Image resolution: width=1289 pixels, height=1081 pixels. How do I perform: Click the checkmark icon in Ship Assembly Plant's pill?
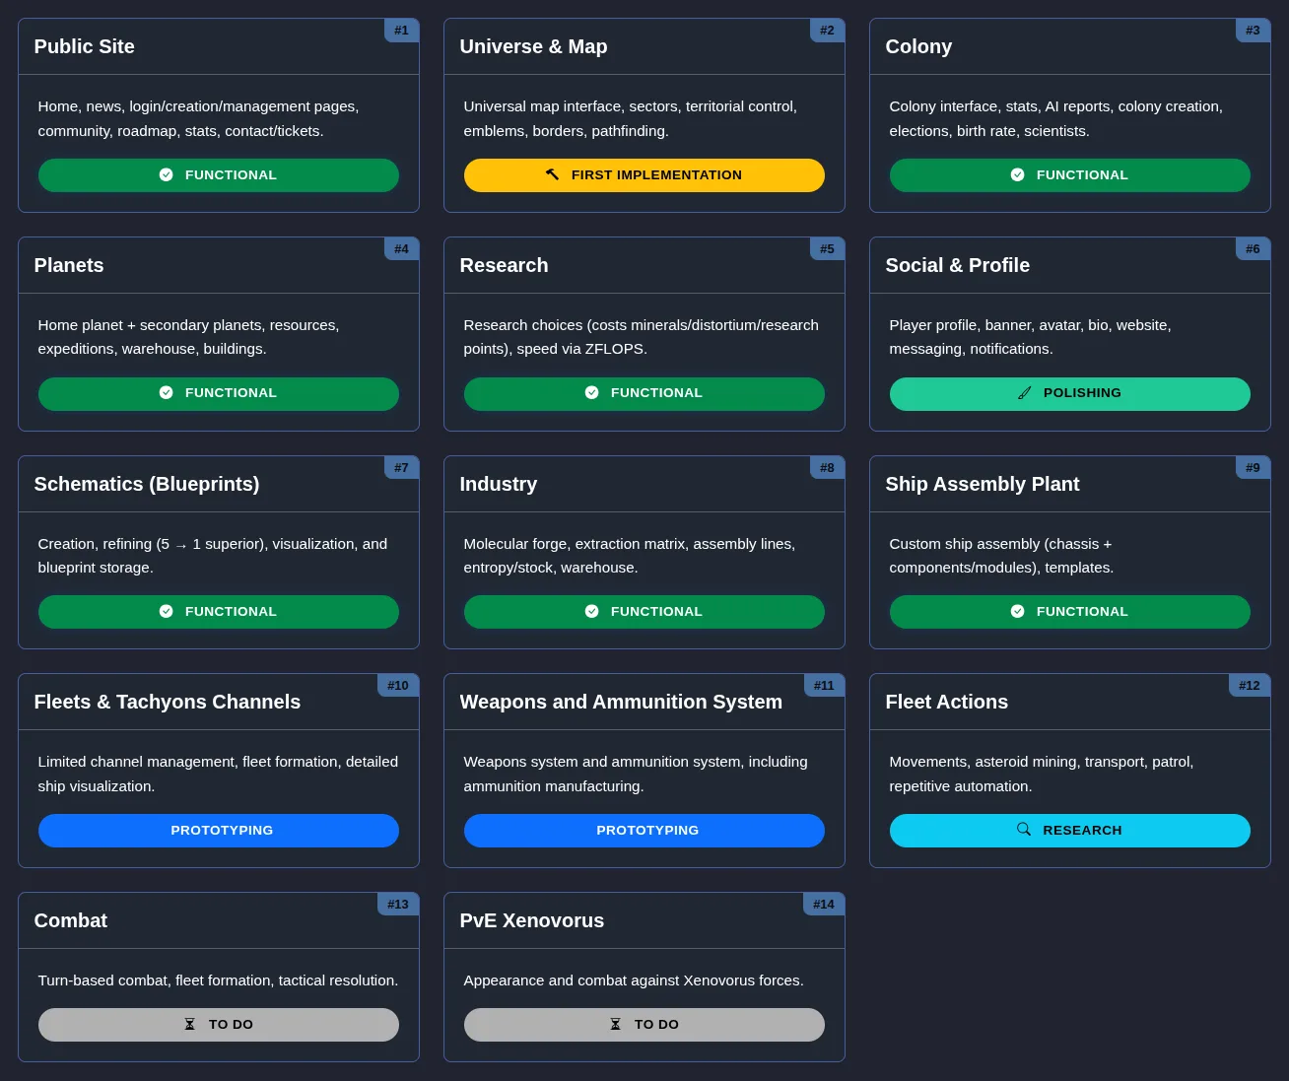pos(1017,611)
